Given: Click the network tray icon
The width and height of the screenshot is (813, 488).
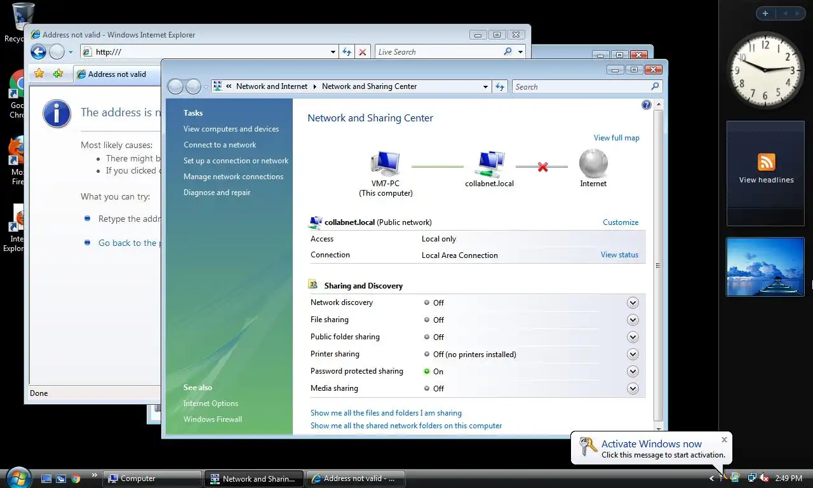Looking at the screenshot, I should pyautogui.click(x=752, y=478).
